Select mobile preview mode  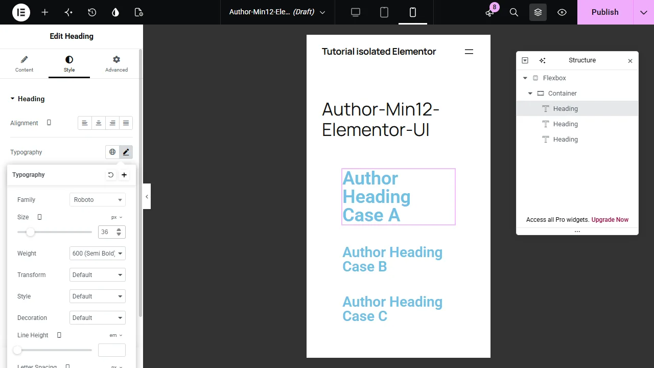pos(413,12)
